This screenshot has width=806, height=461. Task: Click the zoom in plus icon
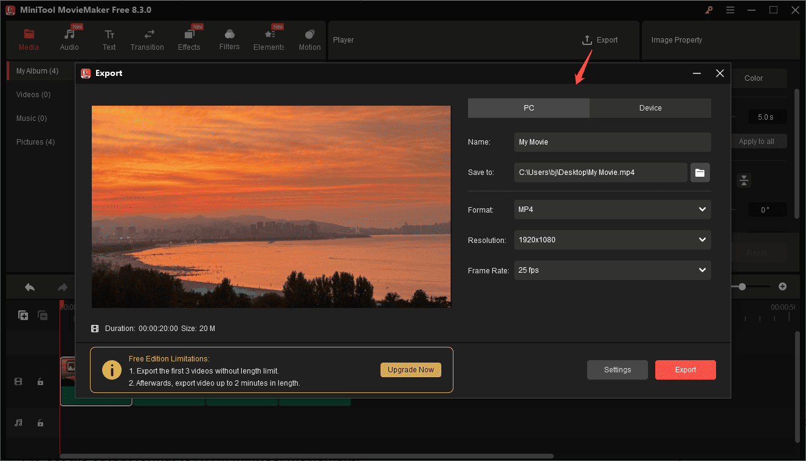pos(783,287)
